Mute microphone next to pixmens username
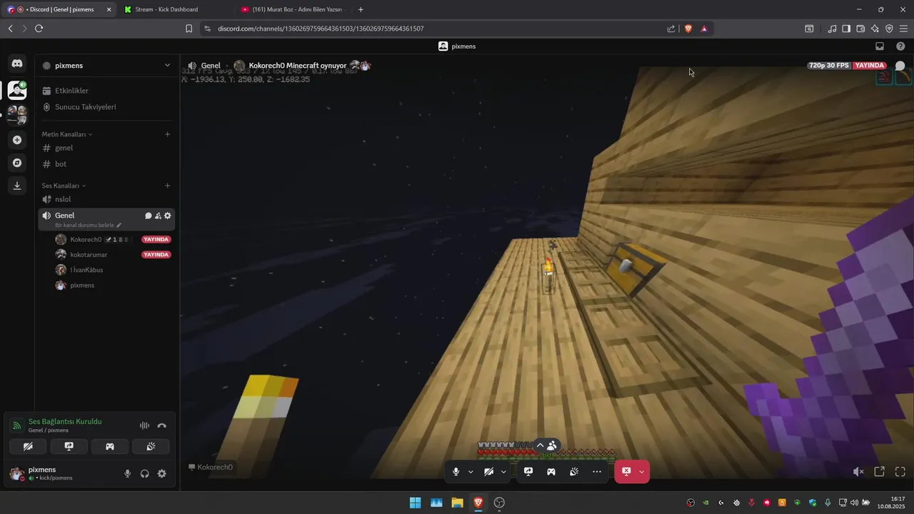Image resolution: width=914 pixels, height=514 pixels. click(x=128, y=473)
